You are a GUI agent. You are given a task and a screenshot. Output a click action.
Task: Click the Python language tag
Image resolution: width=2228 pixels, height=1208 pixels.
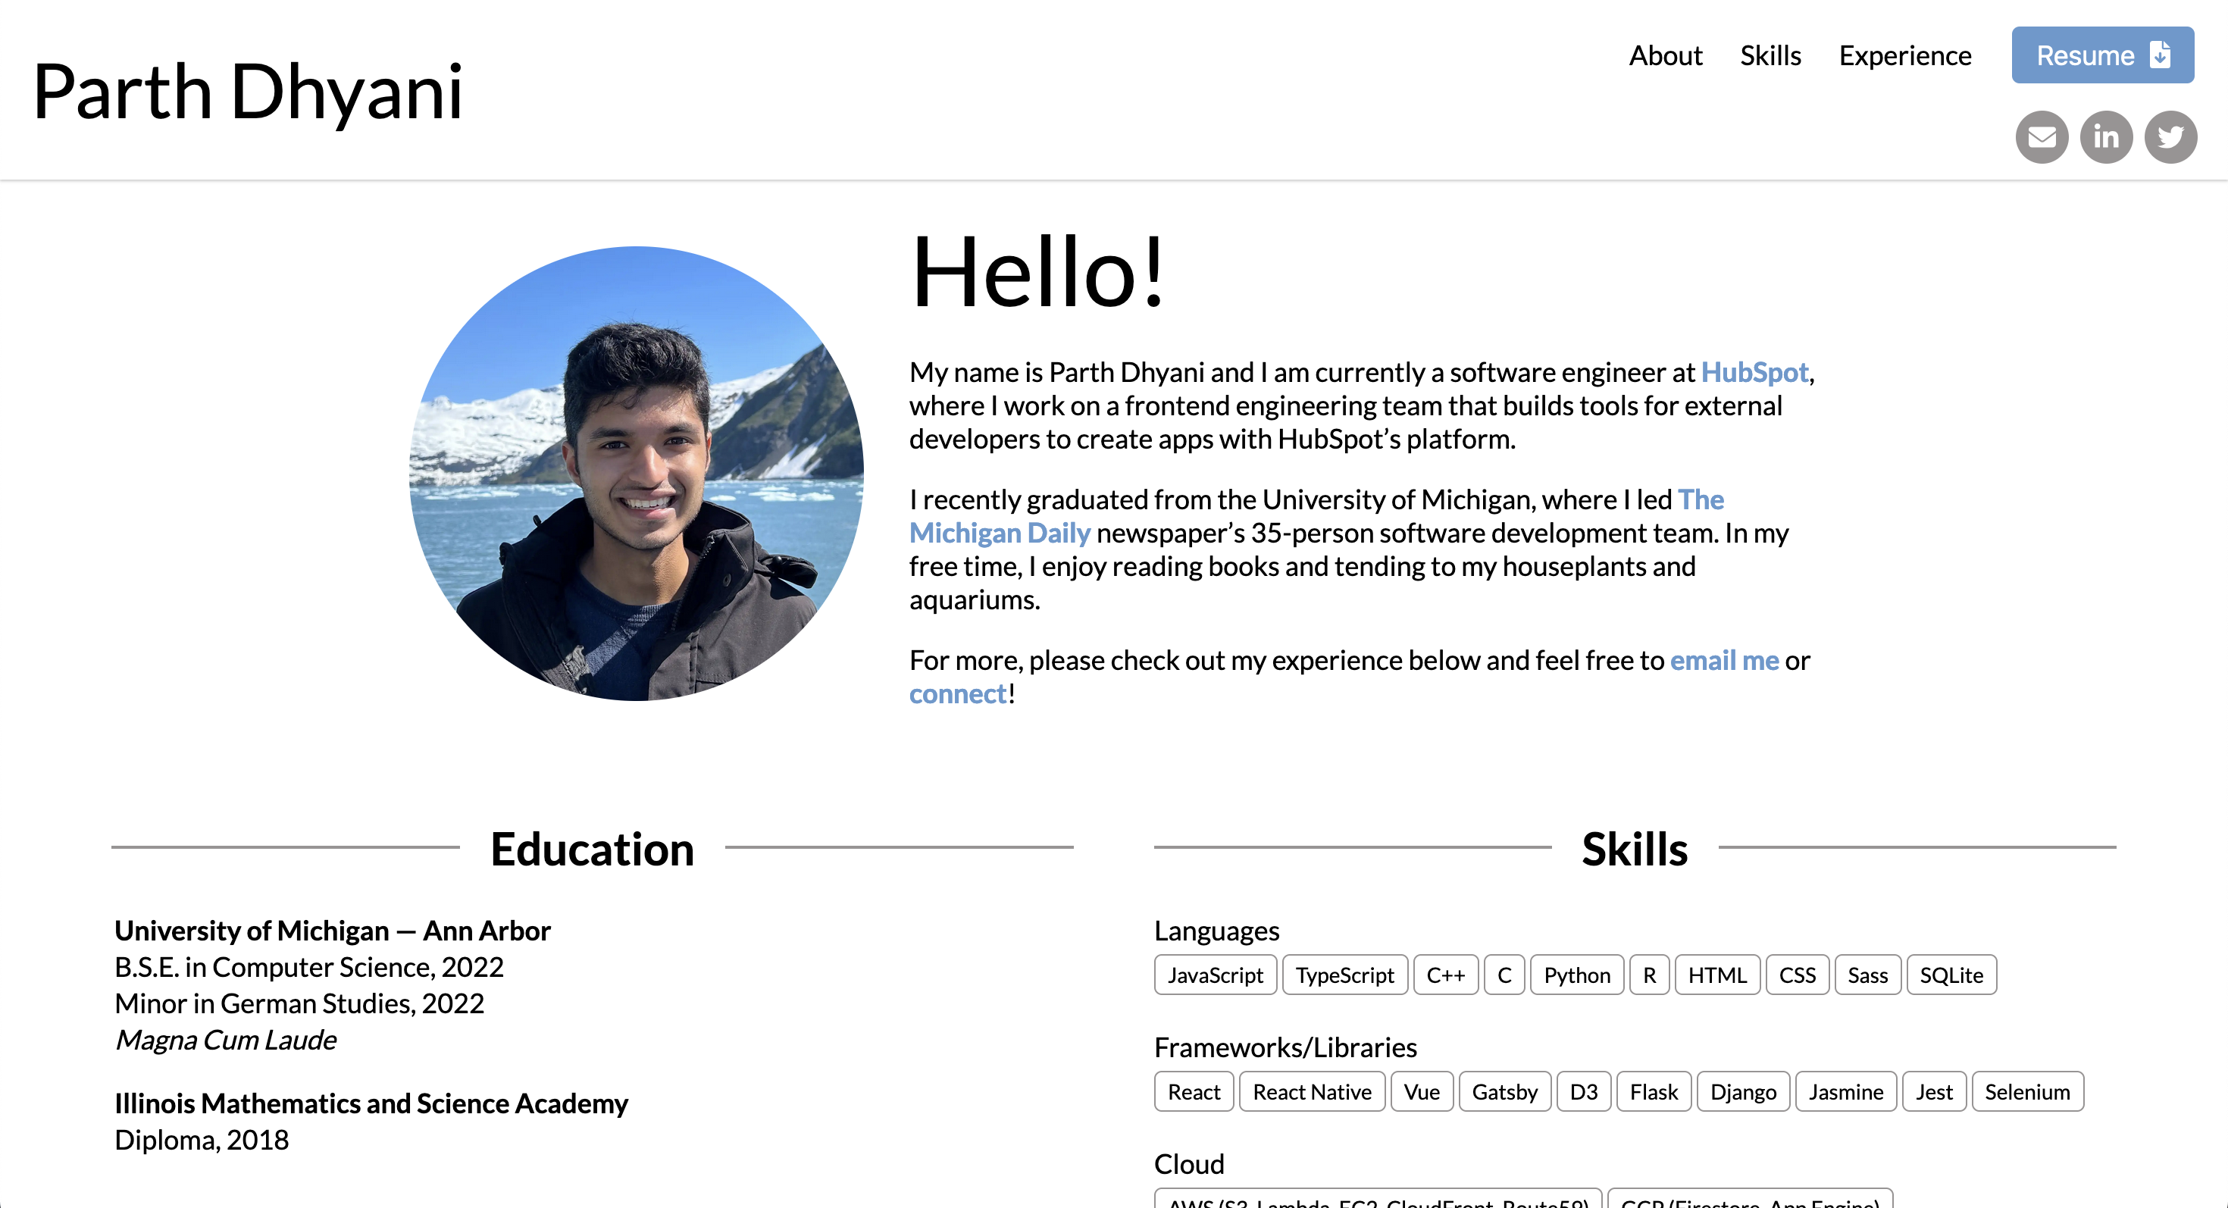(1576, 975)
